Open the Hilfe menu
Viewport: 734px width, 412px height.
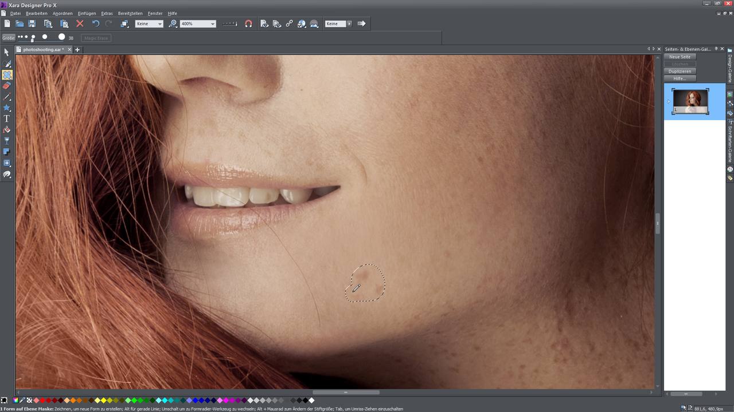pyautogui.click(x=172, y=13)
